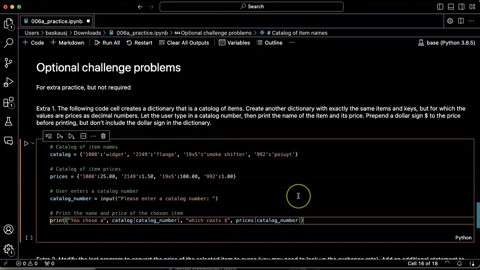
Task: Toggle the secondary side bar layout
Action: pos(462,7)
